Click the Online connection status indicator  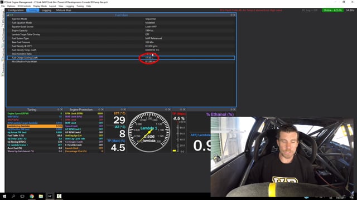pos(332,10)
